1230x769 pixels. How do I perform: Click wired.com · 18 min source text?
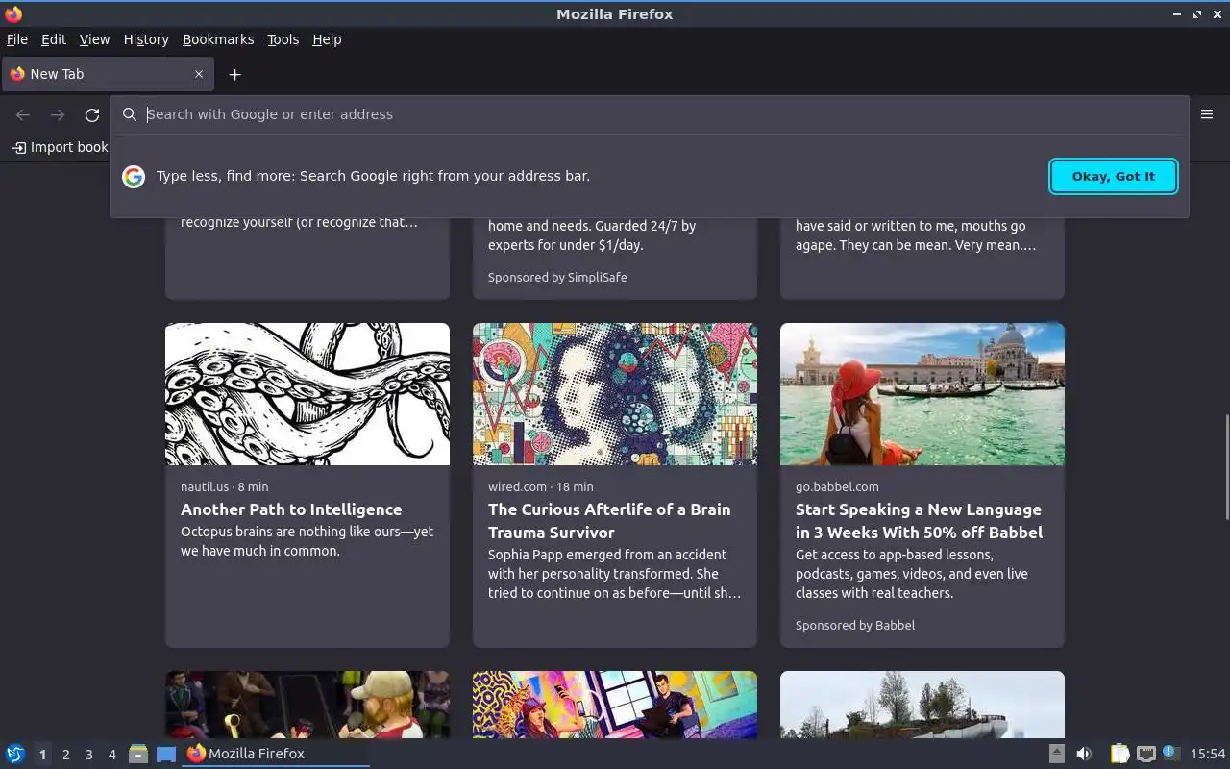541,486
